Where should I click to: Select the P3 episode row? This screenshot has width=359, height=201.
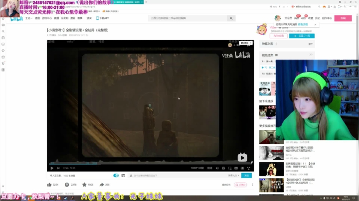pyautogui.click(x=269, y=74)
